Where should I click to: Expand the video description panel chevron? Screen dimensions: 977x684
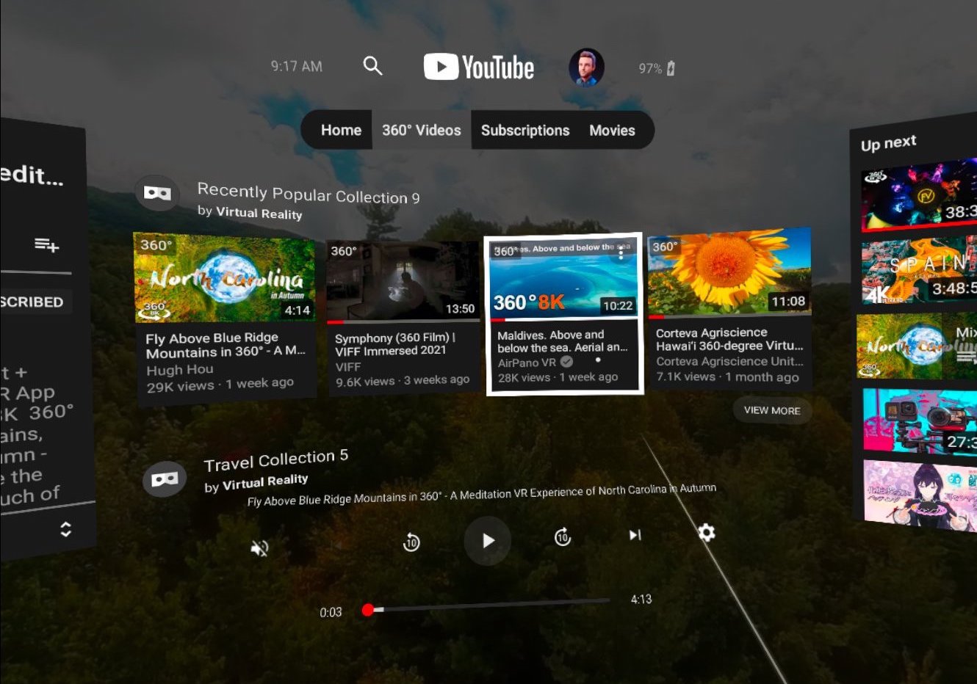(65, 529)
